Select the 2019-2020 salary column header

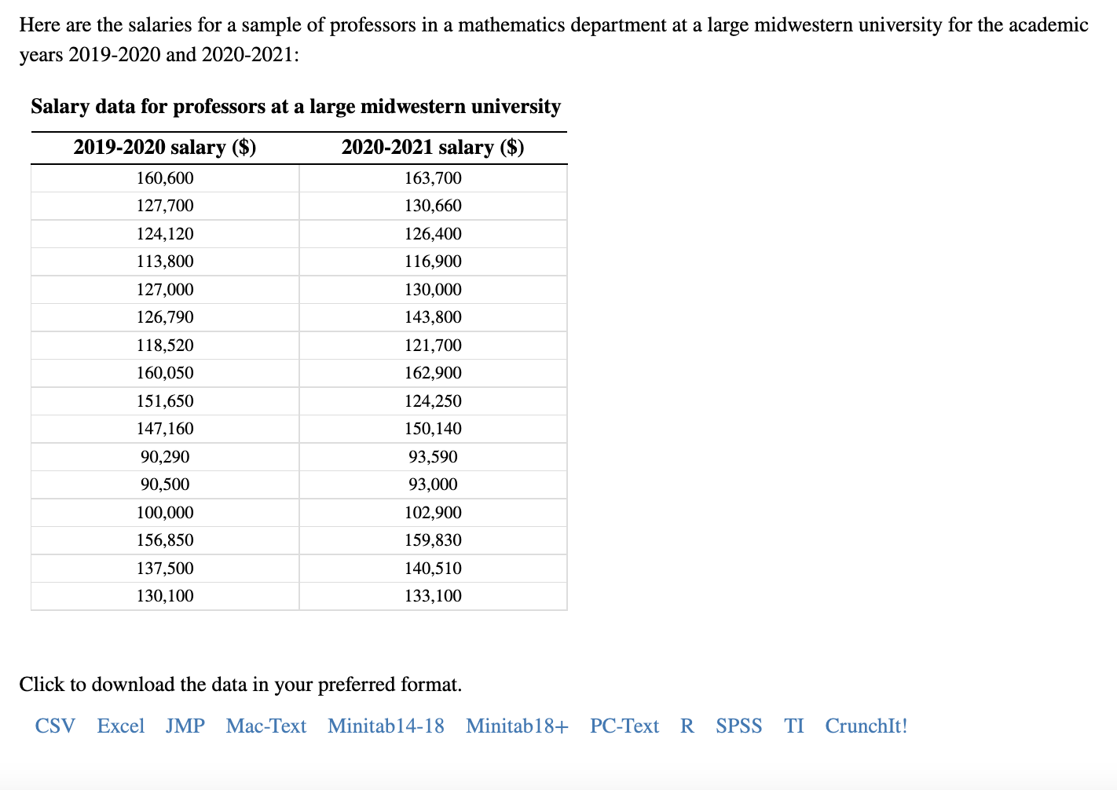click(165, 147)
